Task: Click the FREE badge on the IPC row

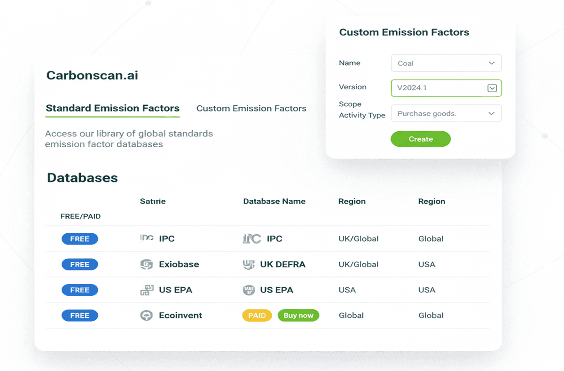Action: coord(79,238)
